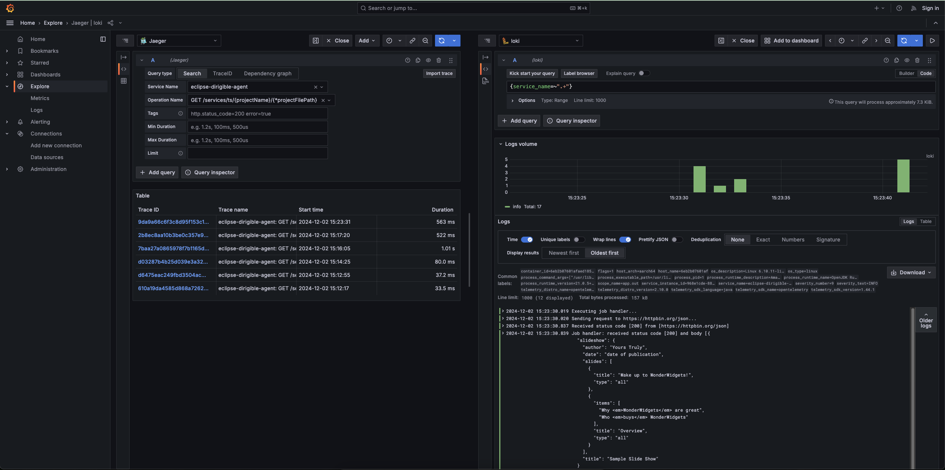Hide loki query A response eye icon
This screenshot has width=945, height=470.
coord(907,60)
